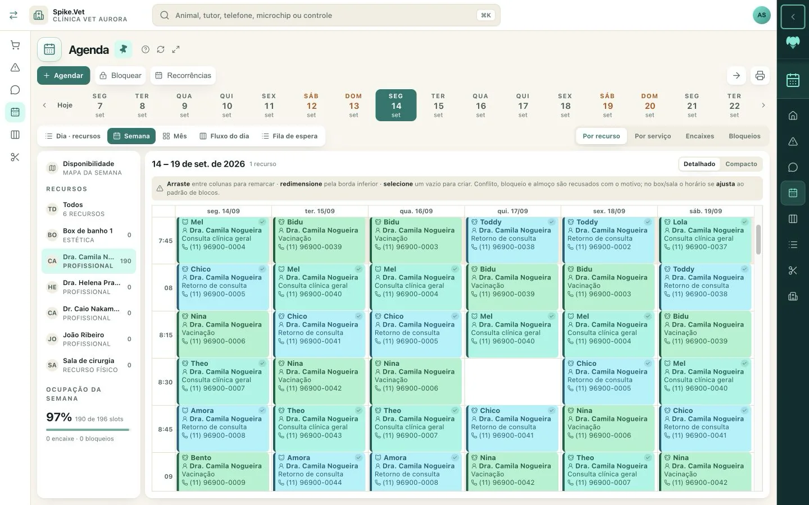Viewport: 809px width, 505px height.
Task: Open the list icon in right dark panel
Action: [793, 245]
